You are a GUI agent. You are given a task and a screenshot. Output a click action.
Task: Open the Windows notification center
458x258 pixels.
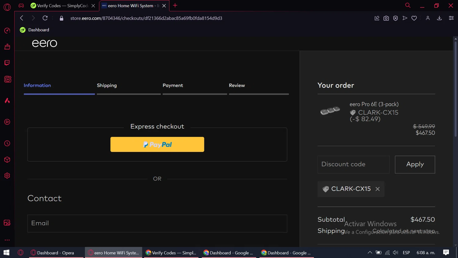tap(446, 252)
